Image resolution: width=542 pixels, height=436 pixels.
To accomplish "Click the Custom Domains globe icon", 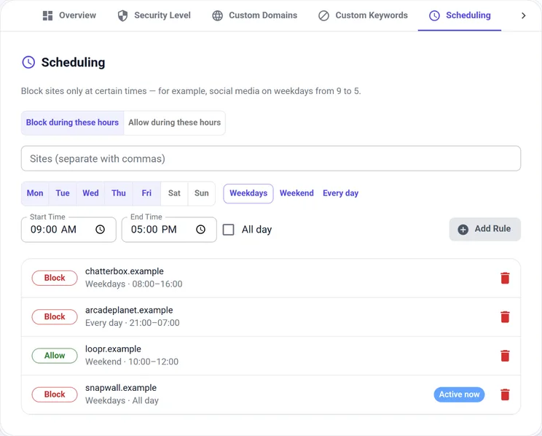I will pos(217,15).
